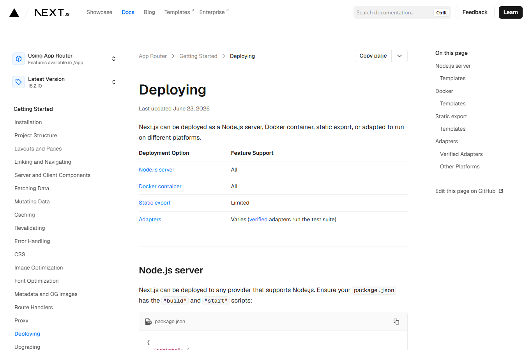This screenshot has height=350, width=532.
Task: Open the Showcase nav item
Action: (99, 12)
